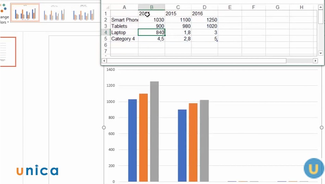325x184 pixels.
Task: Click column E header in spreadsheet
Action: pyautogui.click(x=230, y=7)
